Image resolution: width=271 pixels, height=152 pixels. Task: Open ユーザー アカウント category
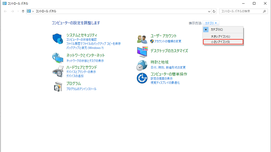pyautogui.click(x=164, y=36)
